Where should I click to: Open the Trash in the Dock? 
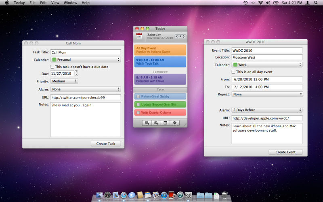point(224,195)
